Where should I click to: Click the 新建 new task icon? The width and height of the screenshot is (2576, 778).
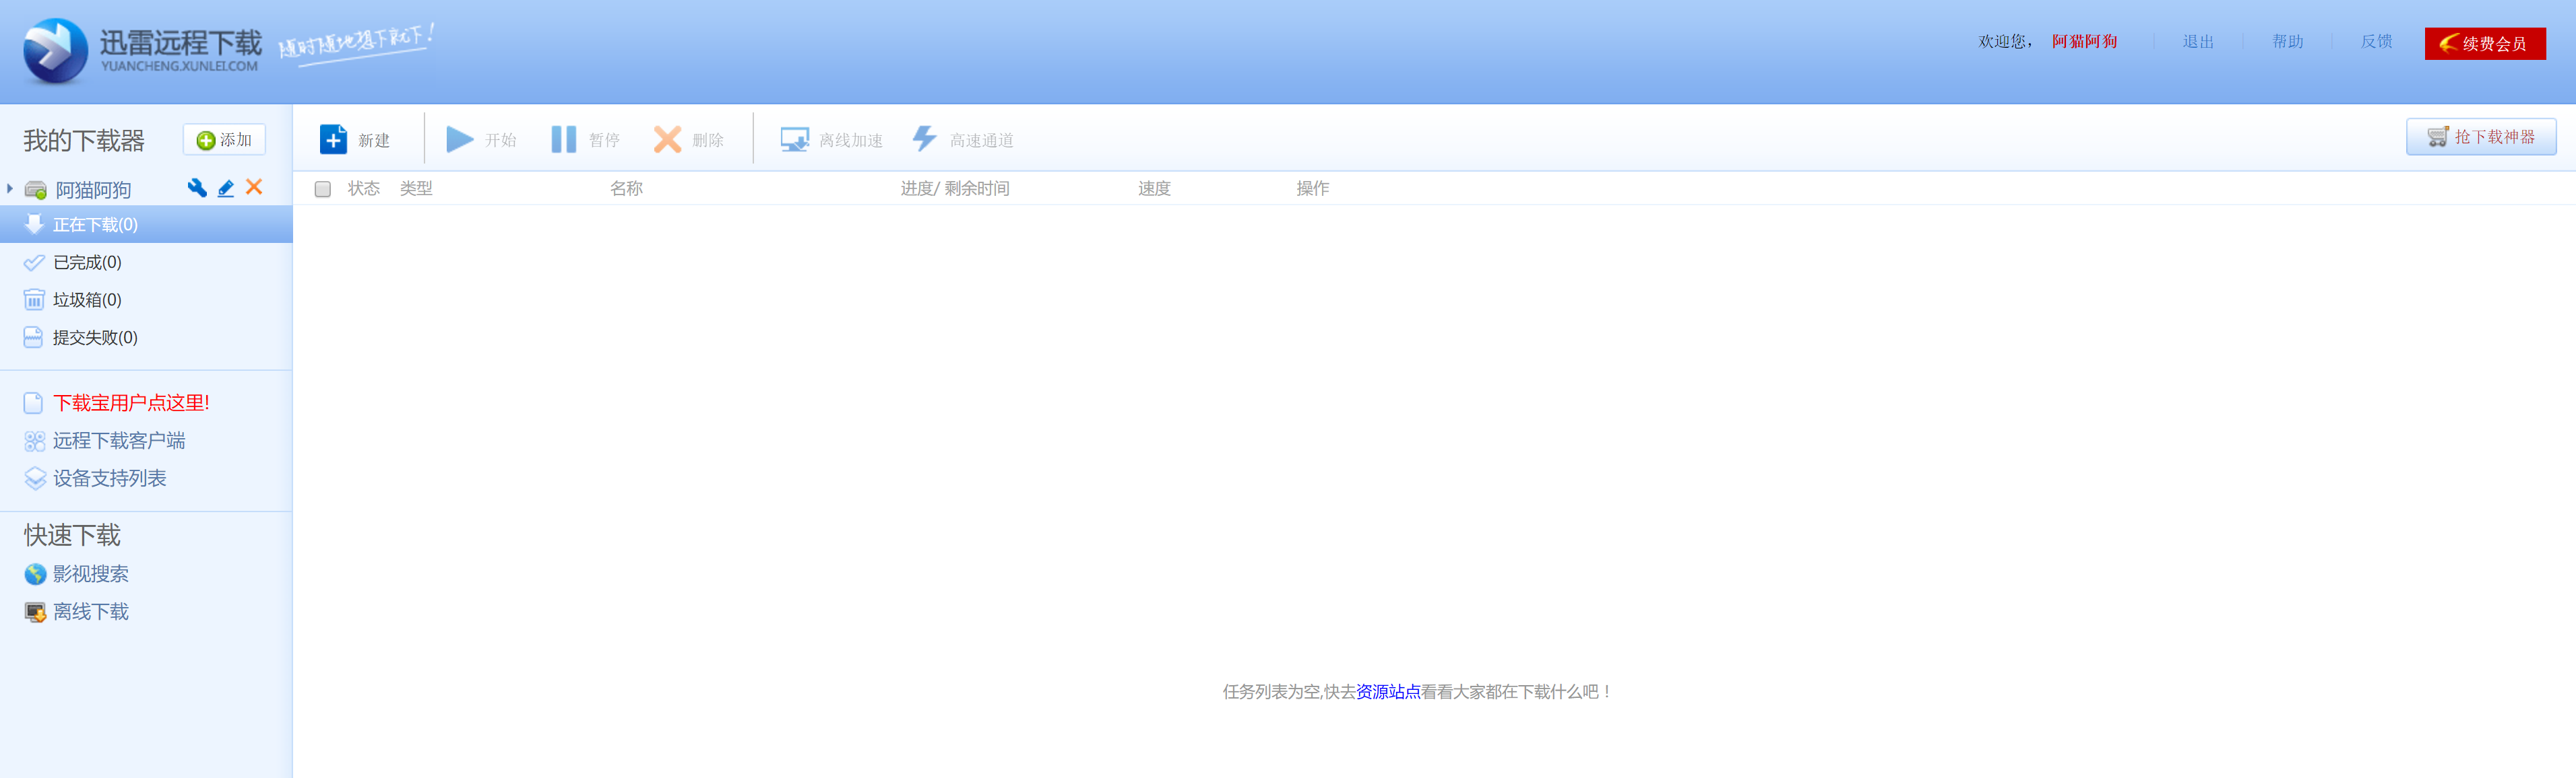pos(333,140)
